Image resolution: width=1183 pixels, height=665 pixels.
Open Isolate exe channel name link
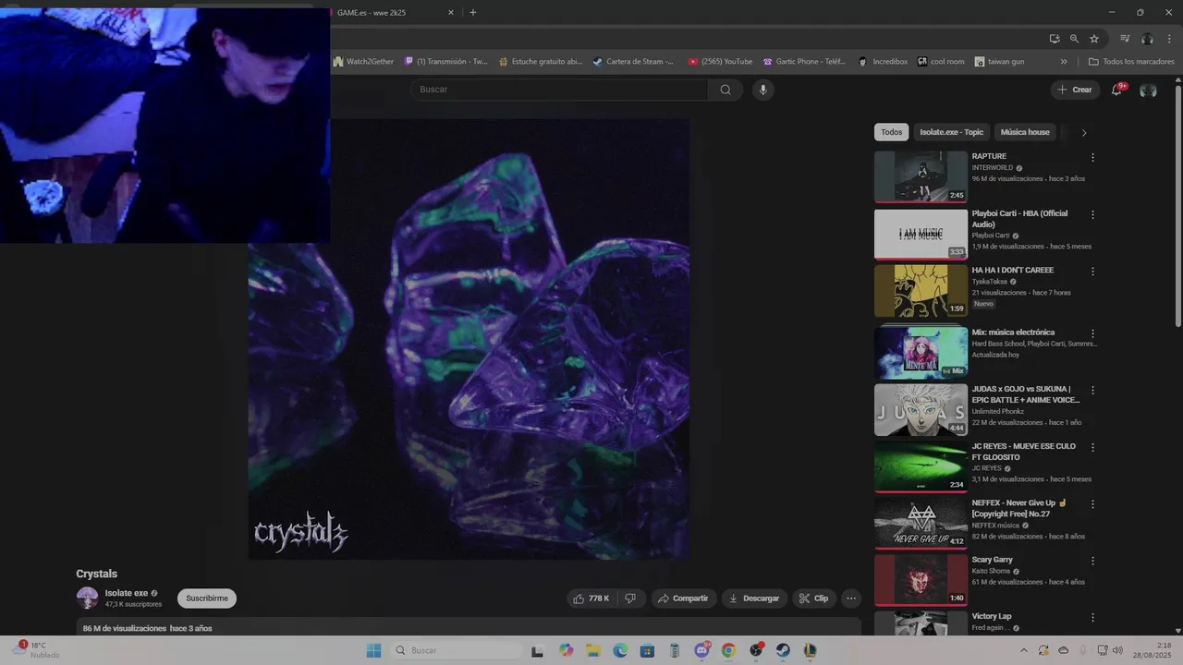[127, 593]
